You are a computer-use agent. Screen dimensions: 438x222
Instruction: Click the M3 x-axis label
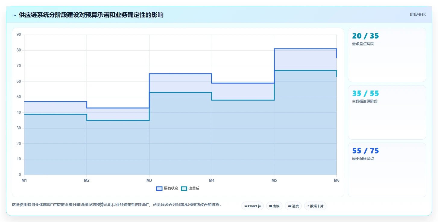coord(149,180)
